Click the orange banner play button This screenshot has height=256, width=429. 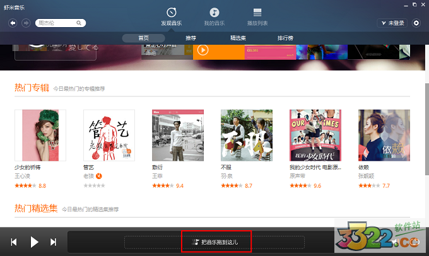203,50
